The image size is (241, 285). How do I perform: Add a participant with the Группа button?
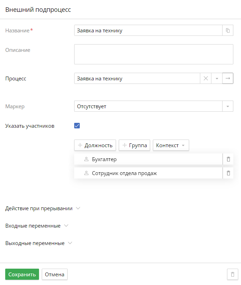pyautogui.click(x=134, y=145)
